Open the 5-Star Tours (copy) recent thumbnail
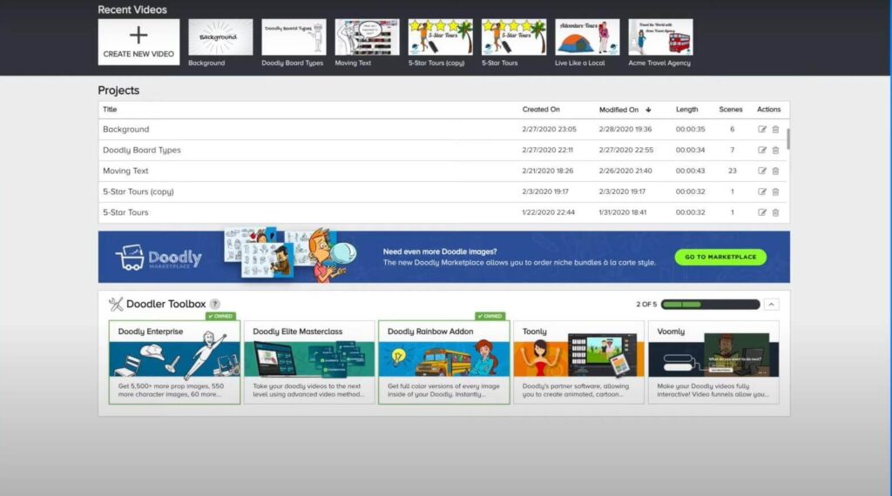The height and width of the screenshot is (496, 892). (440, 37)
